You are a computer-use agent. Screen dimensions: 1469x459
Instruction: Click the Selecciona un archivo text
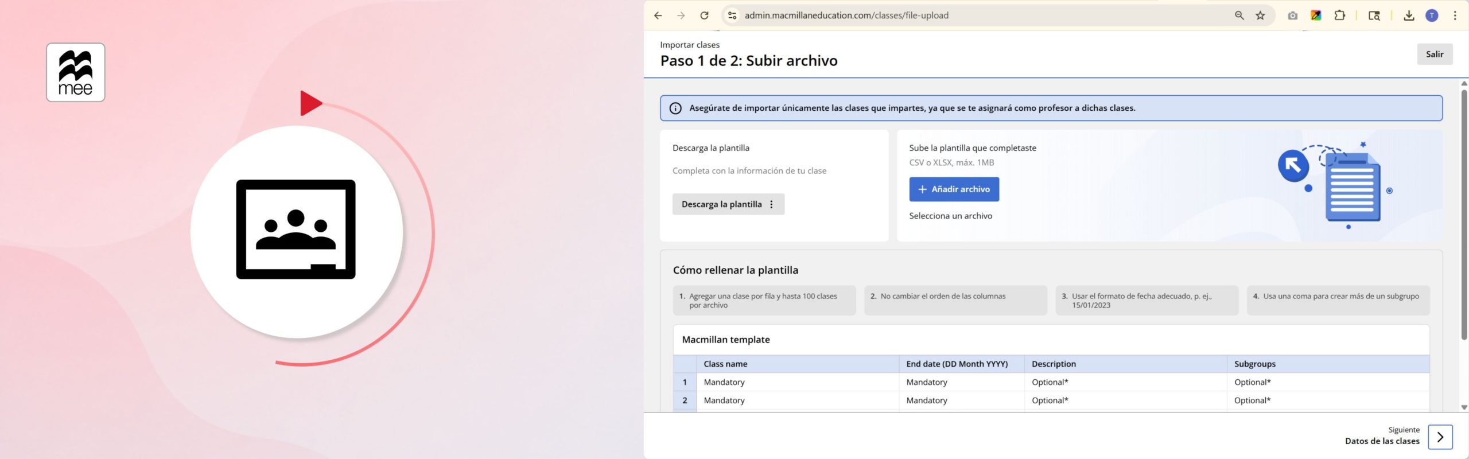coord(950,216)
